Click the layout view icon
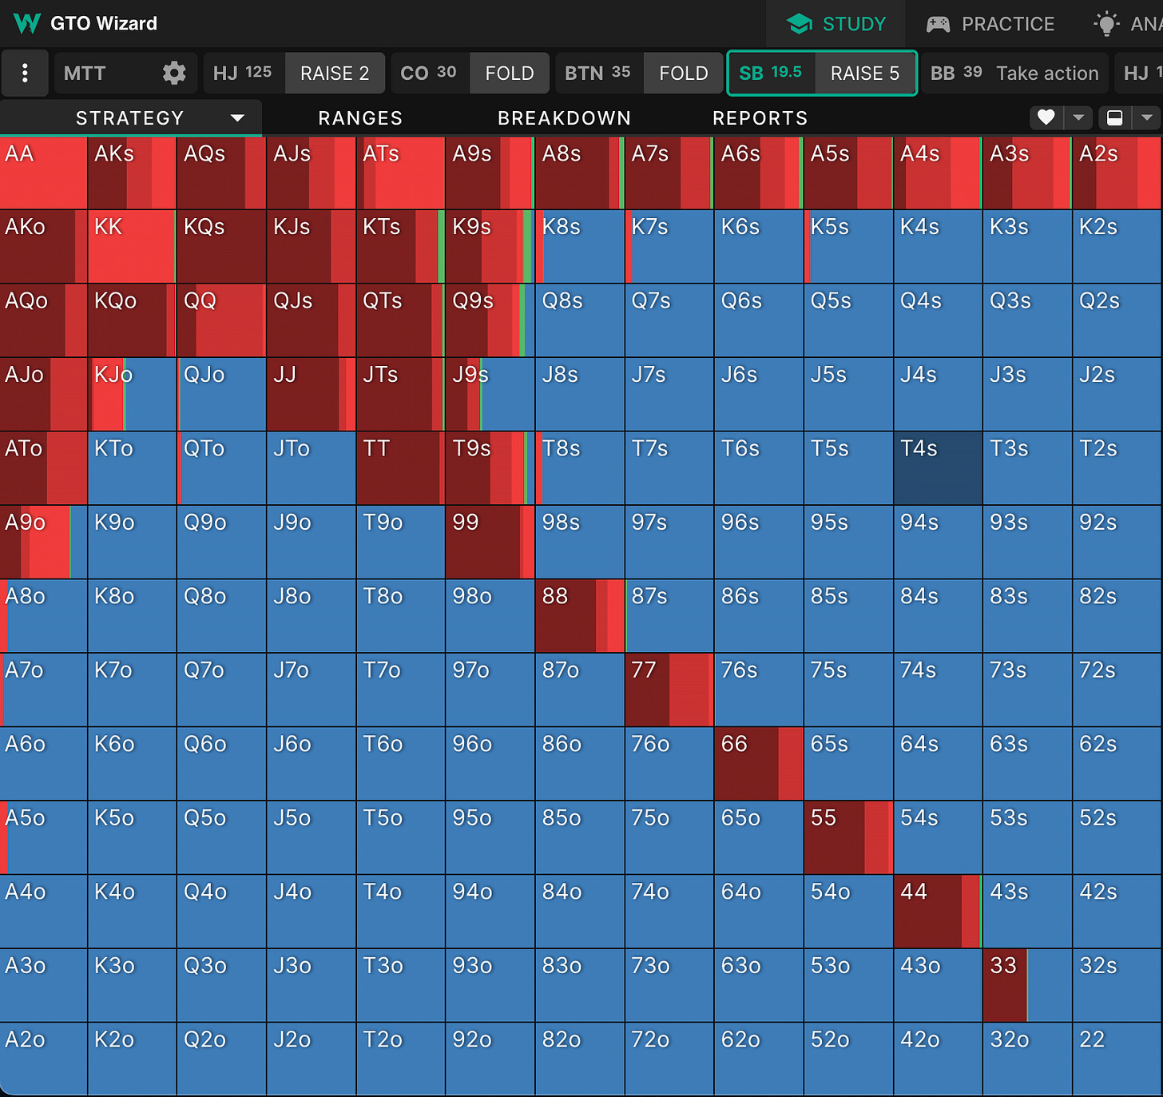Viewport: 1163px width, 1097px height. [x=1114, y=117]
